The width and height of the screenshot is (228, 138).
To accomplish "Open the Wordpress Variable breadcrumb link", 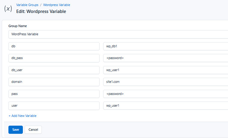I will pos(57,5).
